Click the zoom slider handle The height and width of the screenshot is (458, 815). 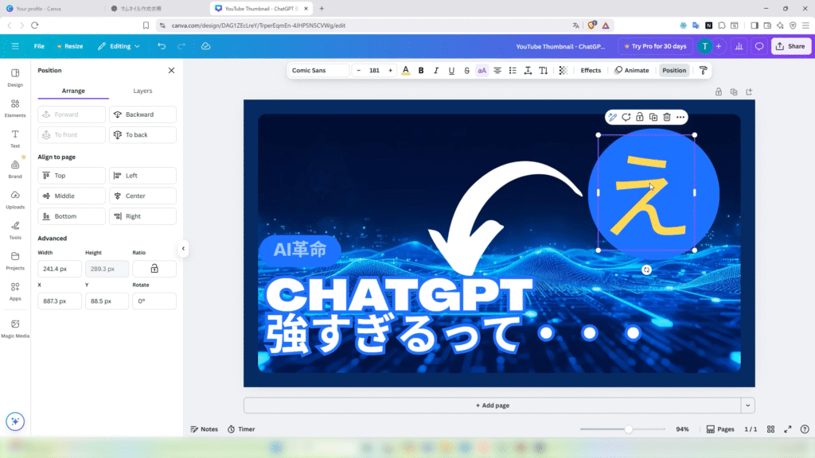[628, 429]
